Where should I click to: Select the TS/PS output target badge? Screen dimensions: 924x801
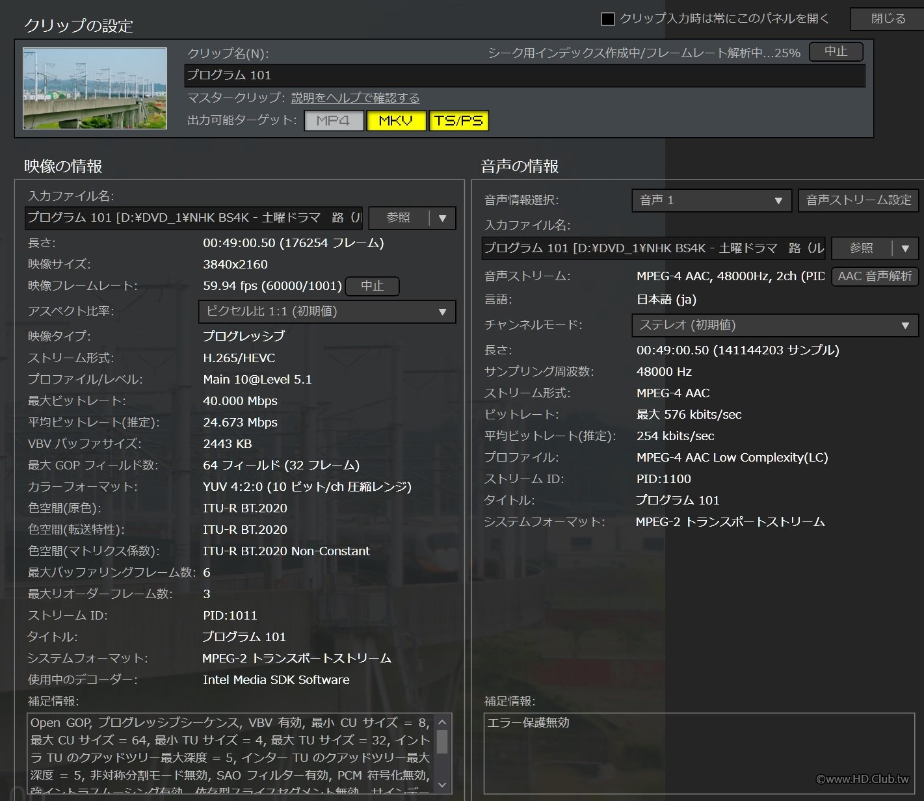[x=458, y=121]
